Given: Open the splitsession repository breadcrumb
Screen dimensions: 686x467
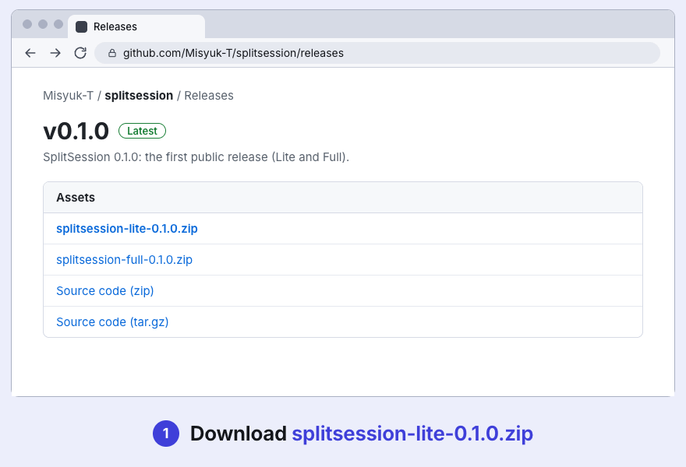Looking at the screenshot, I should (139, 96).
